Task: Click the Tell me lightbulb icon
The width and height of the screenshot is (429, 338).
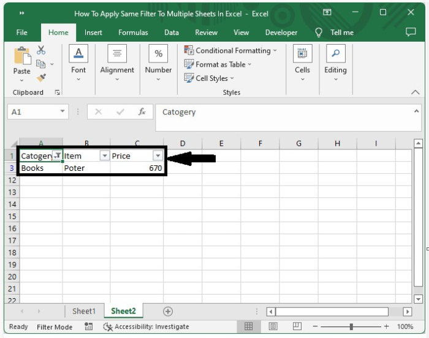Action: (x=319, y=32)
